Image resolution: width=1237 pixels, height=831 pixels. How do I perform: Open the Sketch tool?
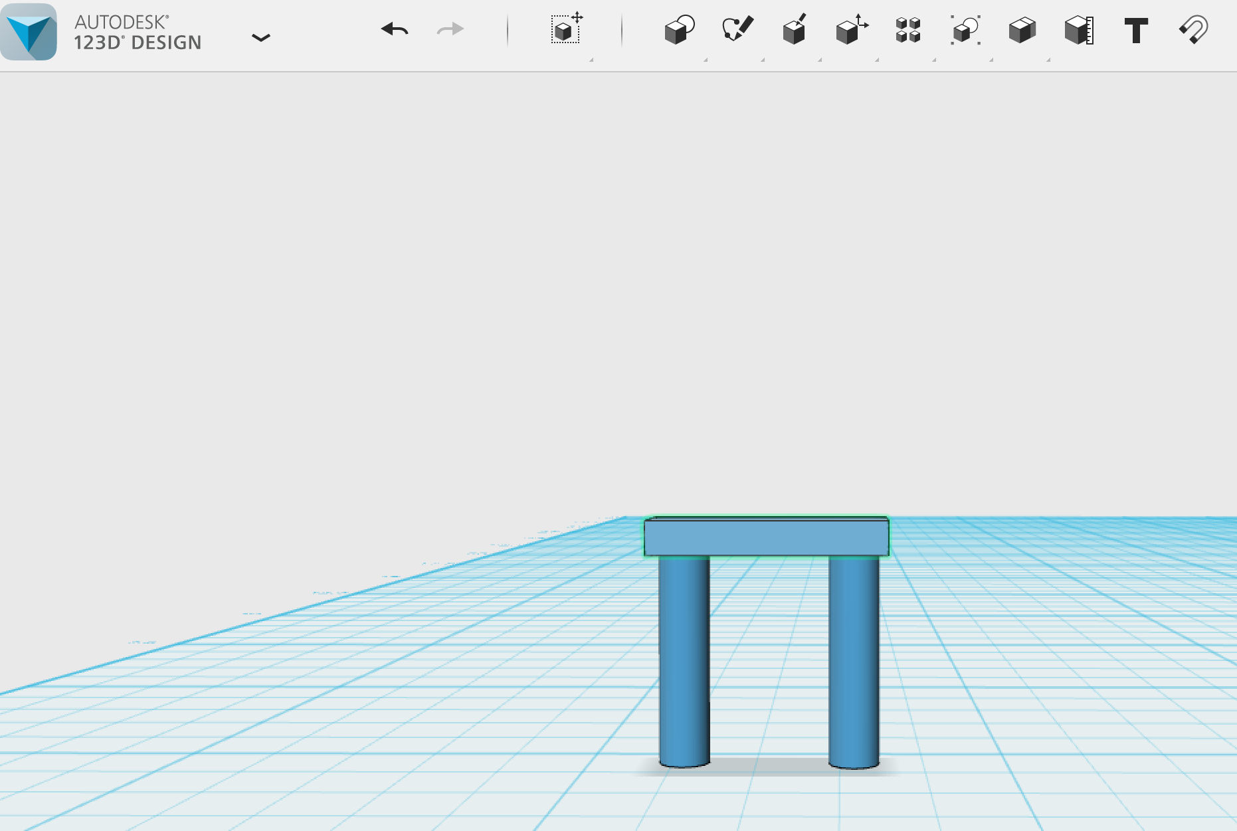point(737,29)
